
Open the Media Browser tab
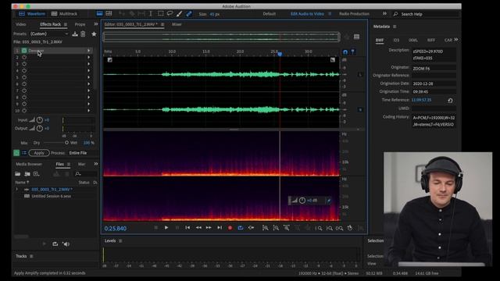[29, 164]
